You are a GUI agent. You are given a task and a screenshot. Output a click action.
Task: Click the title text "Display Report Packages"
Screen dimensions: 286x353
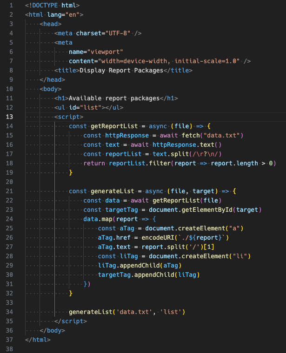pyautogui.click(x=121, y=71)
